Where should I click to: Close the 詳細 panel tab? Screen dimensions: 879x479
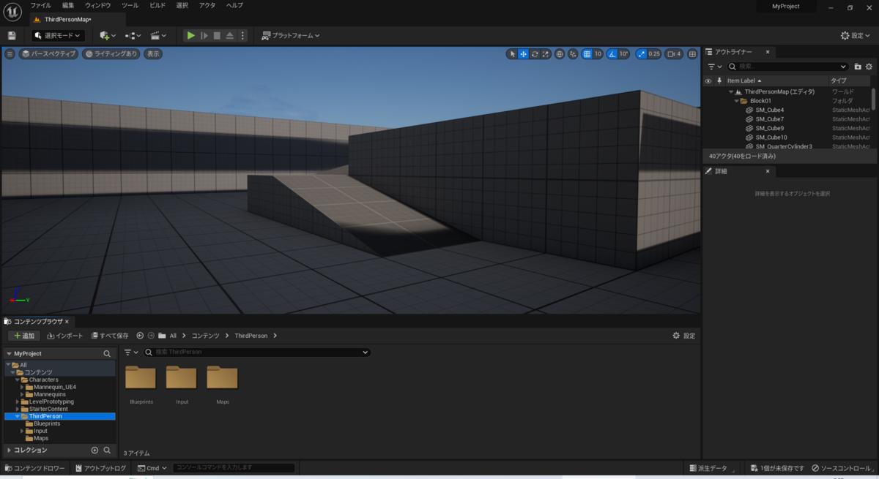tap(768, 171)
